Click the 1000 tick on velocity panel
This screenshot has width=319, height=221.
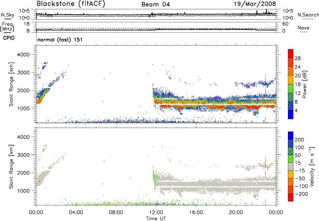[x=24, y=191]
